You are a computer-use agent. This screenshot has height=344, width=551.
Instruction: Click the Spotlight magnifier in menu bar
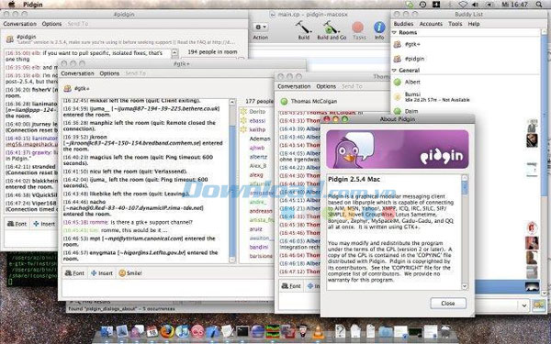(x=539, y=5)
